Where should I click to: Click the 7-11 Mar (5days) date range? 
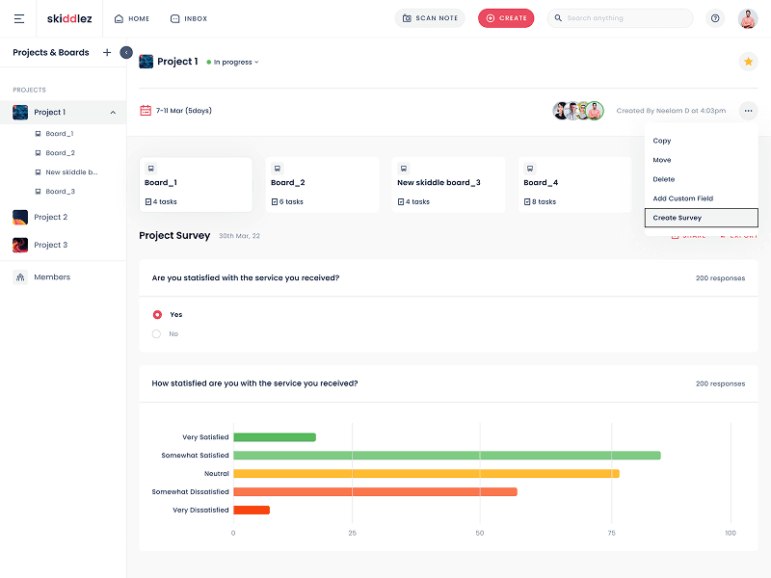point(184,111)
